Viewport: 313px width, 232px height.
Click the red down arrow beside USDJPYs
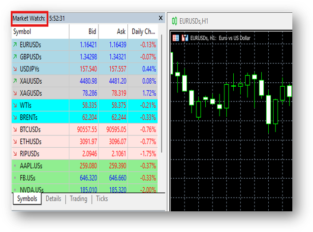(15, 68)
